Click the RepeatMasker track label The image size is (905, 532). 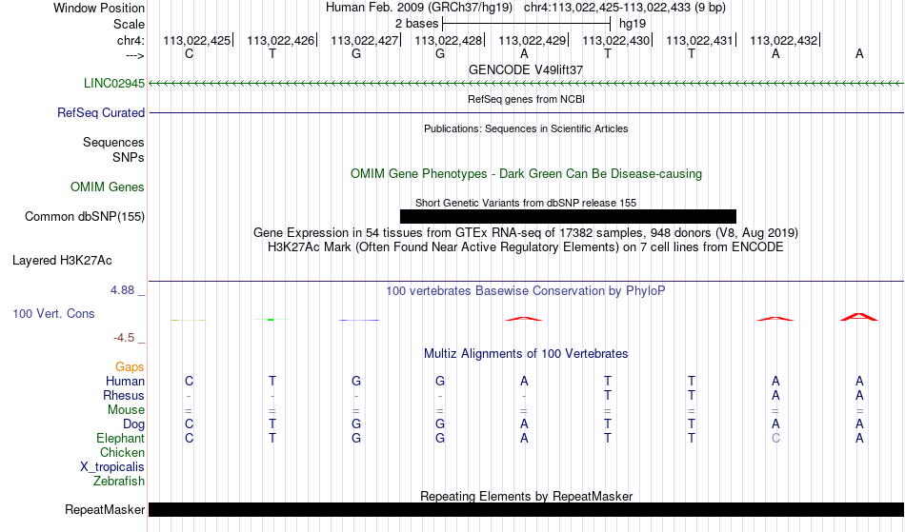105,509
